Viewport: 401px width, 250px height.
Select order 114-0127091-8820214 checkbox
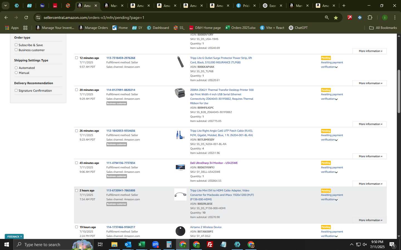[x=77, y=90]
